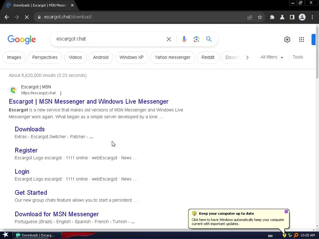This screenshot has width=319, height=239.
Task: Stop loading the page
Action: 27,17
